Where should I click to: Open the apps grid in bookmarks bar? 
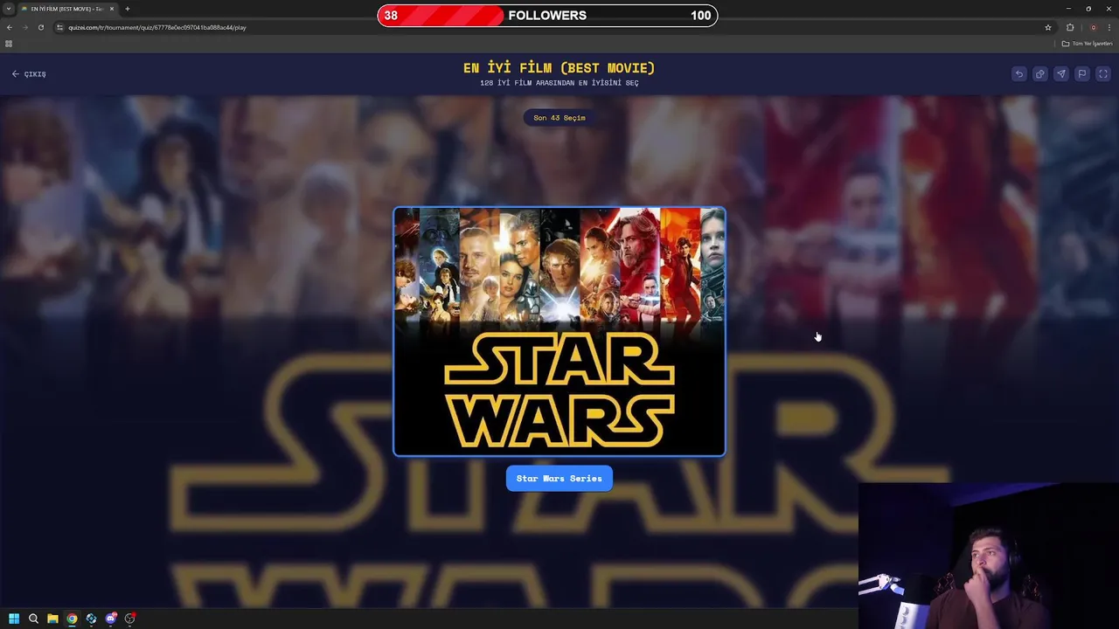(9, 44)
